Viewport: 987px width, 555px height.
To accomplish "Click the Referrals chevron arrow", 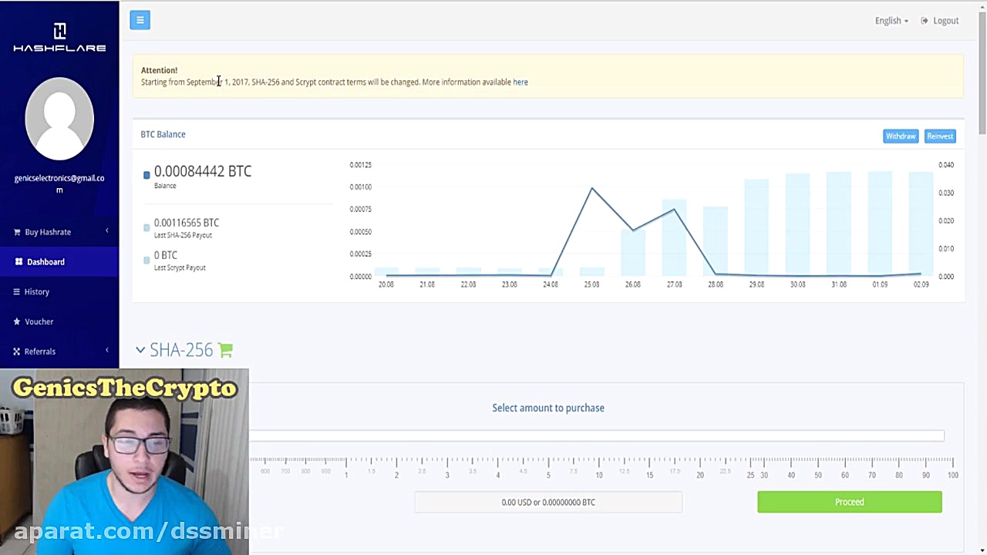I will 107,350.
